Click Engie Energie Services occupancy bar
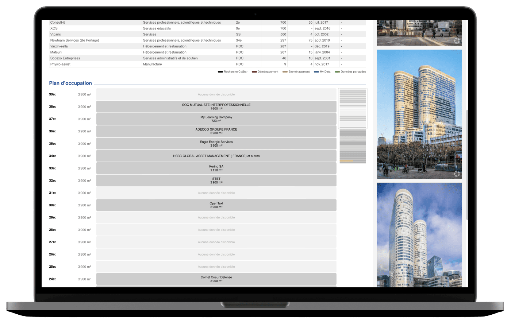 216,144
